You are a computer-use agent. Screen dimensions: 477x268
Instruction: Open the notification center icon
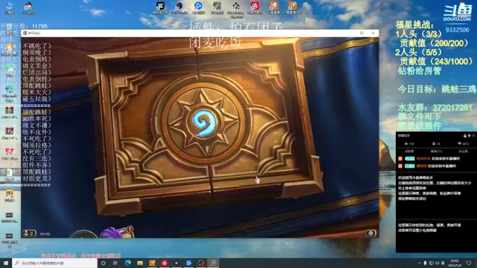[x=469, y=263]
